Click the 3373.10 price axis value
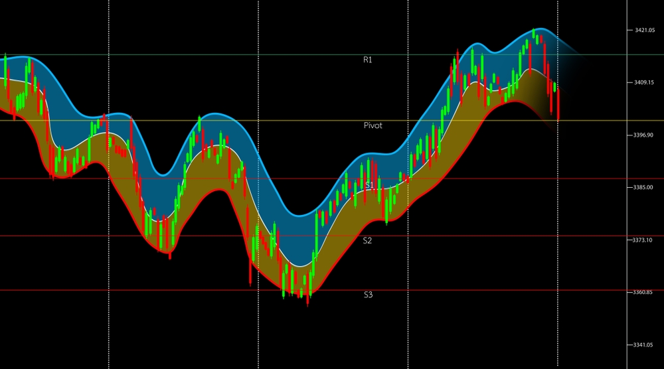 point(644,240)
